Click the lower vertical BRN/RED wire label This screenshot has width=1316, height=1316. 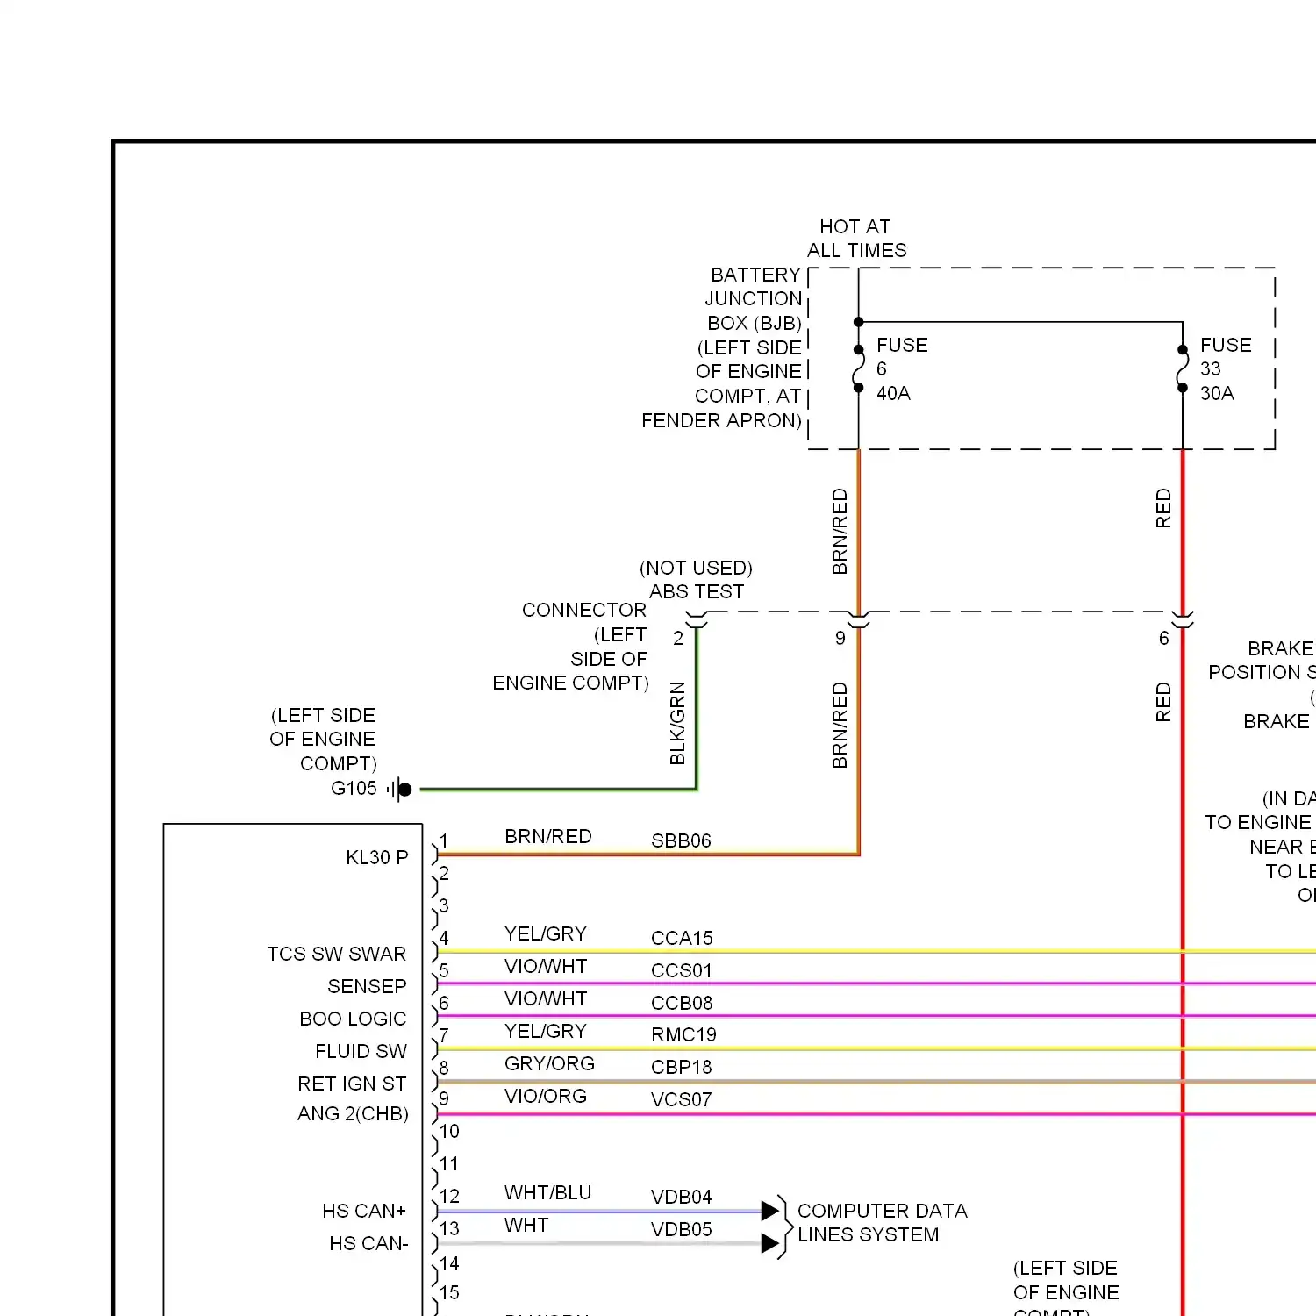(x=840, y=726)
